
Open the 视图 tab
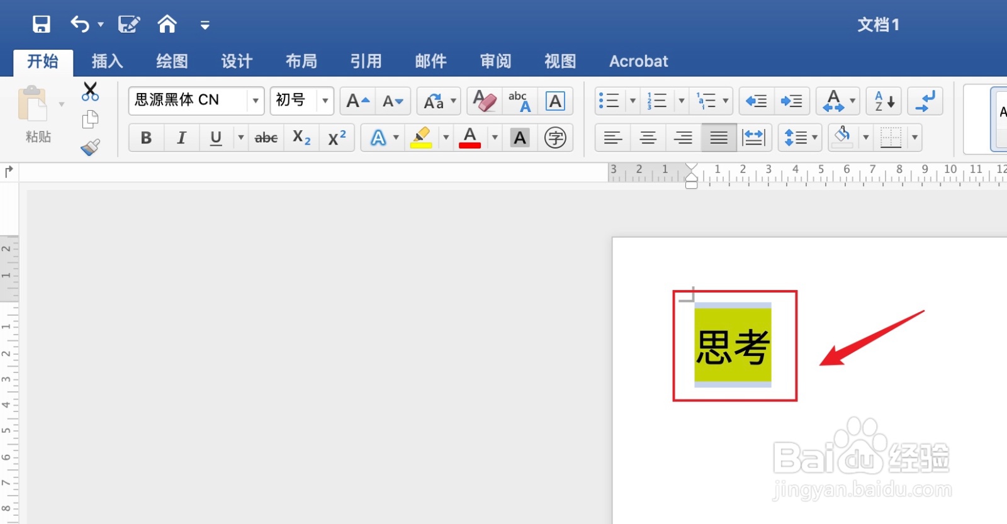tap(560, 61)
